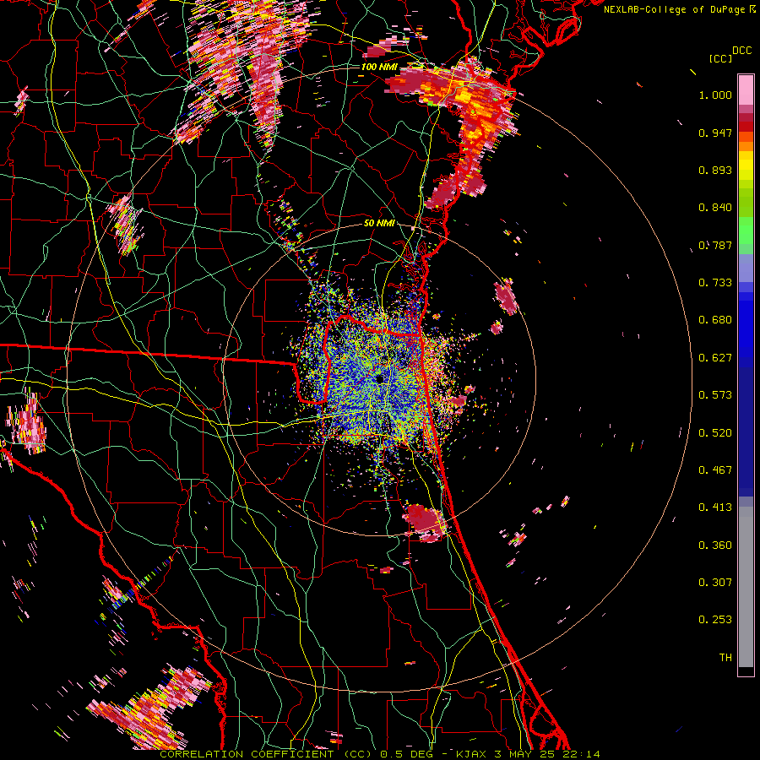
Task: Select the 0.520 scale value
Action: [715, 433]
